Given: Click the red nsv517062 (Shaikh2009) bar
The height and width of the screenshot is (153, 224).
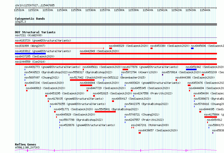Looking at the screenshot, I should pyautogui.click(x=82, y=80).
